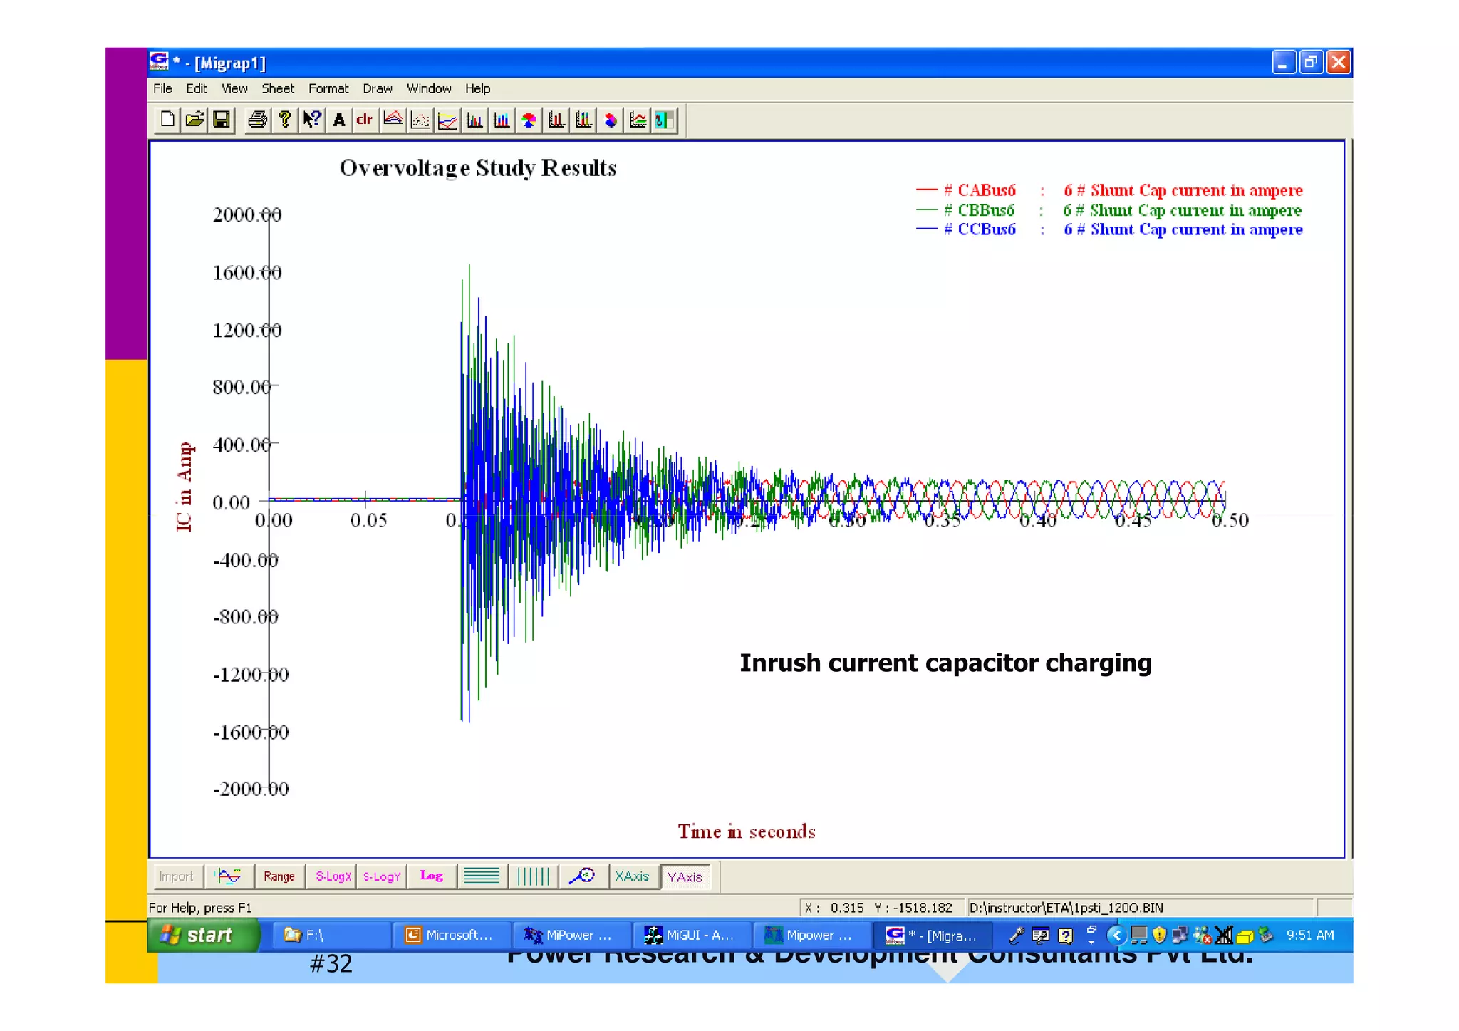The image size is (1459, 1031).
Task: Click Inrush current capacitor charging caption
Action: [945, 663]
